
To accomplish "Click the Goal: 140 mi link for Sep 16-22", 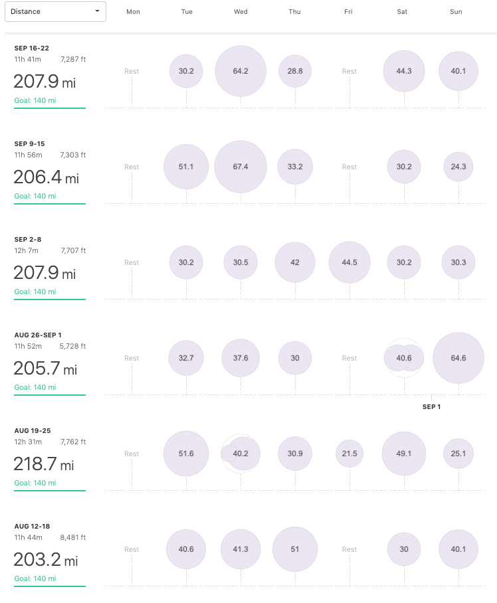I will (35, 100).
